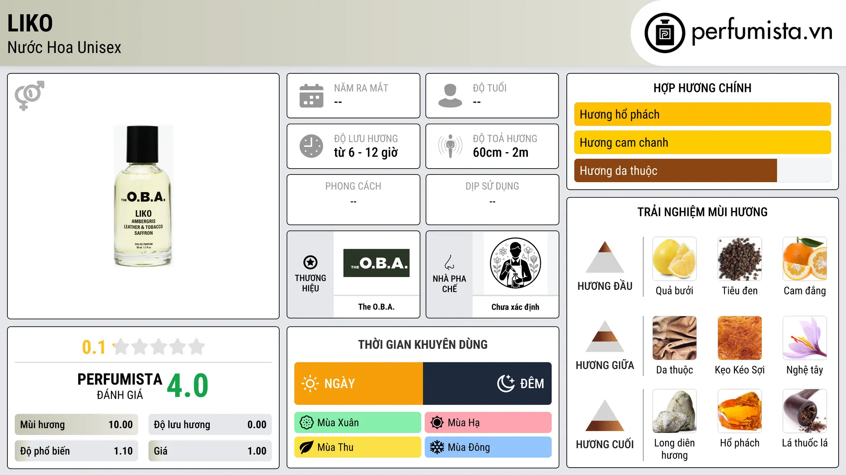Click the Trải nghiệm mùi hương heading
This screenshot has width=846, height=475.
(x=703, y=212)
